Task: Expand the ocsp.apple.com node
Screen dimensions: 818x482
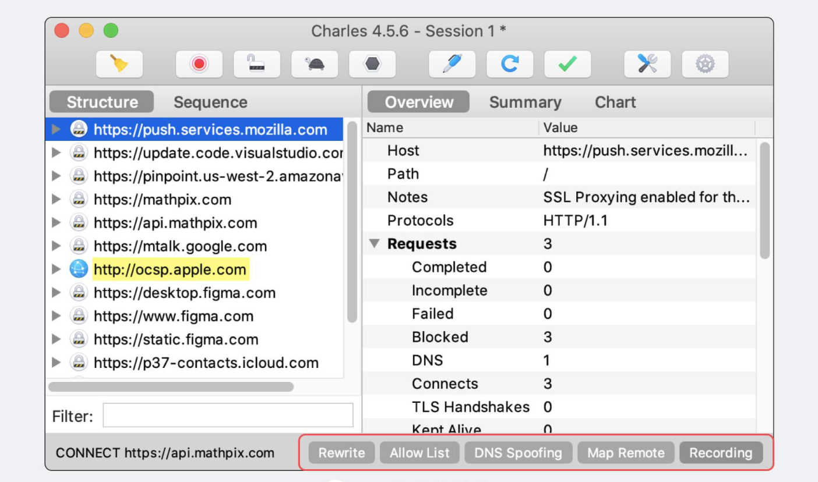Action: tap(56, 269)
